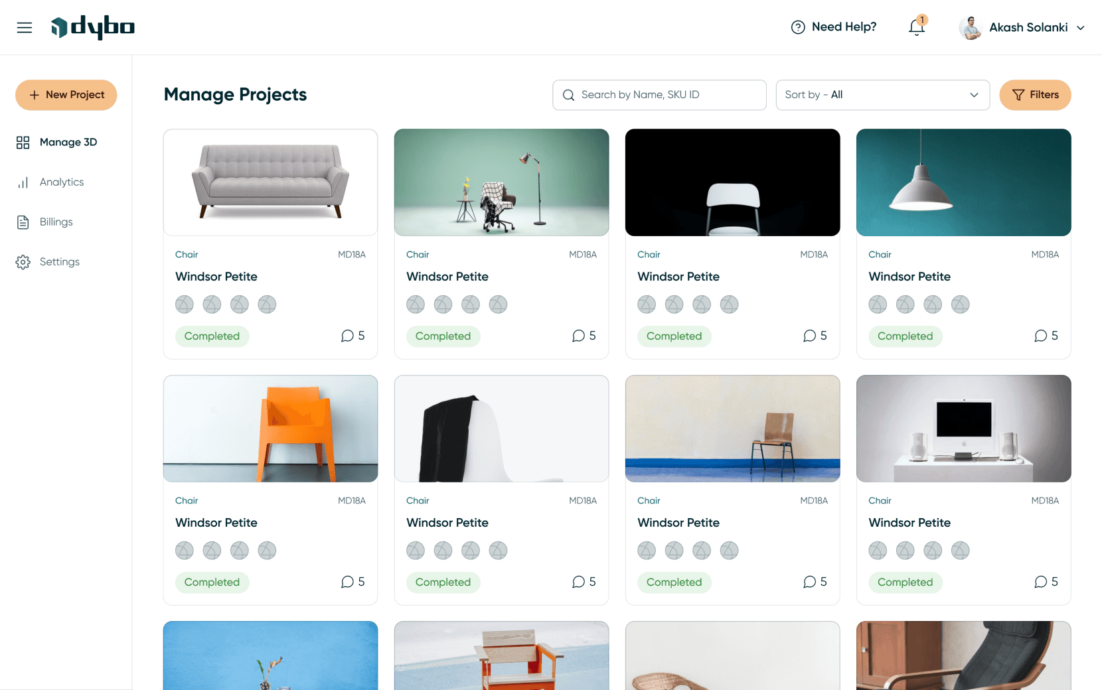The height and width of the screenshot is (690, 1102).
Task: Click Completed status on white chair black background card
Action: click(x=674, y=336)
